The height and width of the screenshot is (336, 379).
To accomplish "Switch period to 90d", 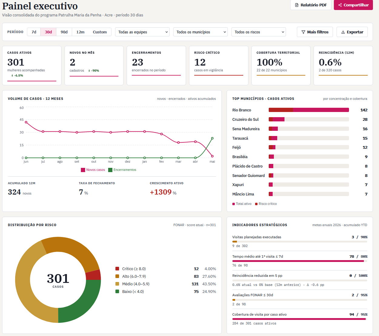I will [x=64, y=32].
